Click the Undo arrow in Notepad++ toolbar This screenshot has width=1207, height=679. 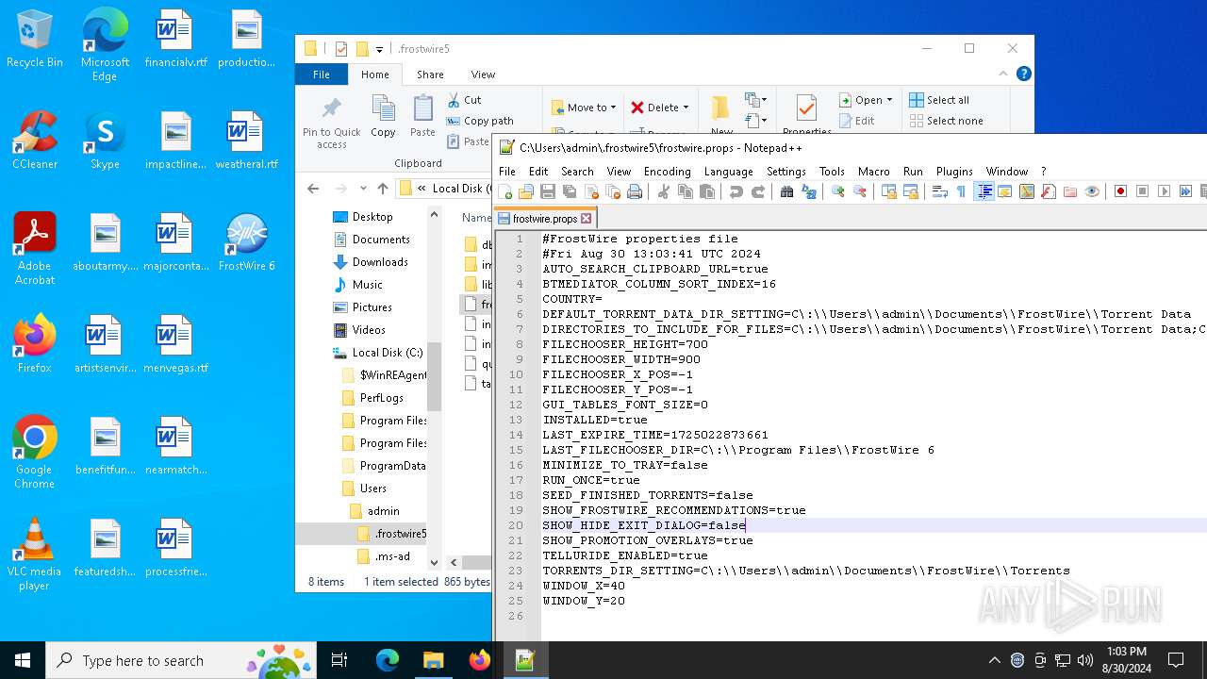[736, 191]
